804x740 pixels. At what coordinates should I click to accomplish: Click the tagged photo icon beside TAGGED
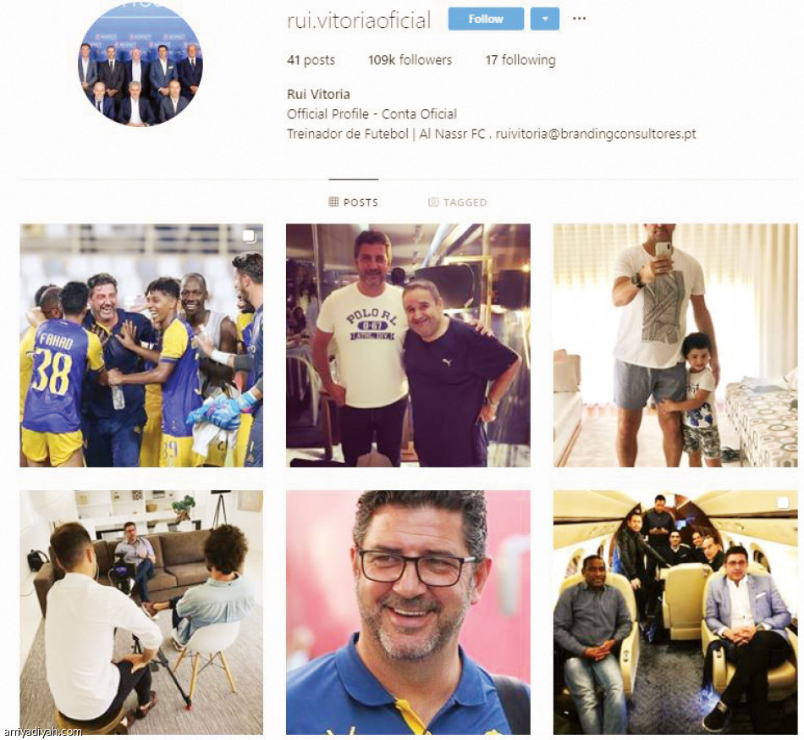coord(433,202)
